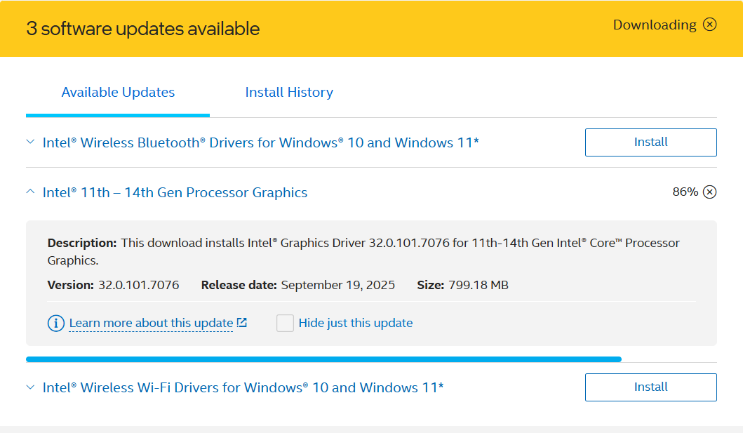Install the Wireless Bluetooth Drivers update
This screenshot has width=743, height=433.
coord(650,142)
